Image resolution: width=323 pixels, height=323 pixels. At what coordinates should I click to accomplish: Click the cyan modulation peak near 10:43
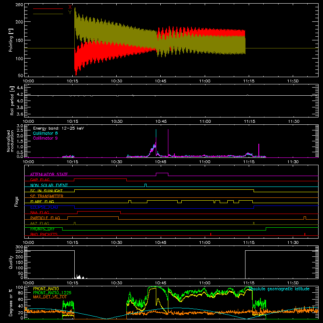[156, 133]
